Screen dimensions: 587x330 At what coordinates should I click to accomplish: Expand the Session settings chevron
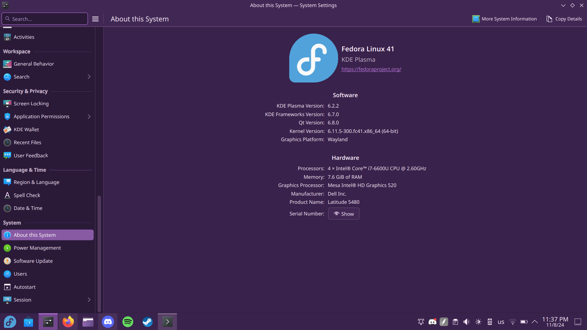point(89,300)
